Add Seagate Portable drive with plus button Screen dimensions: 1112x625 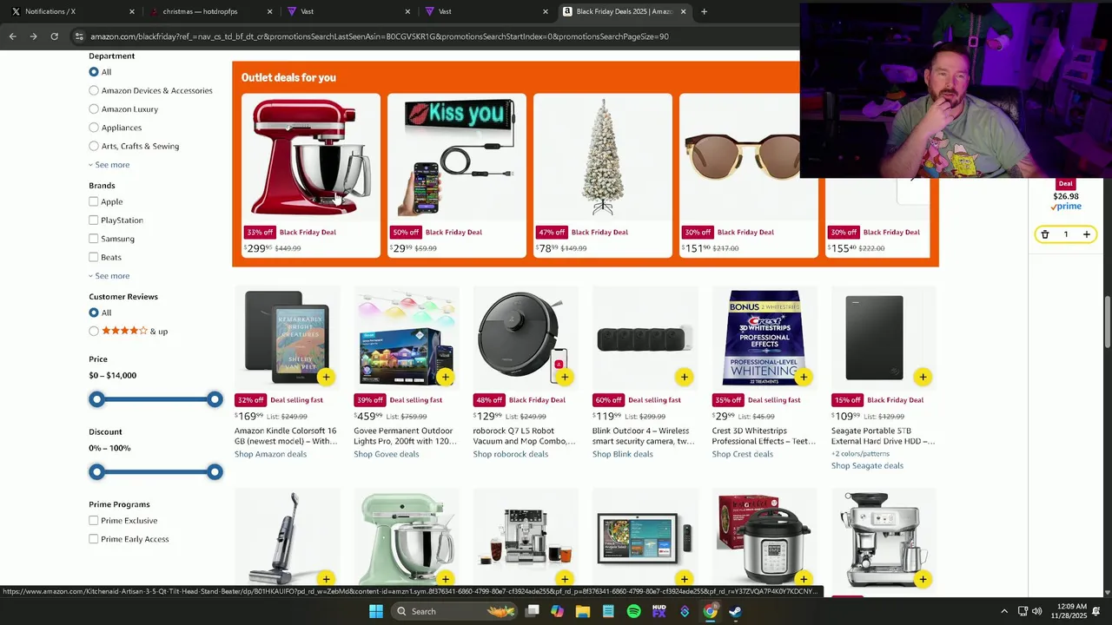923,377
